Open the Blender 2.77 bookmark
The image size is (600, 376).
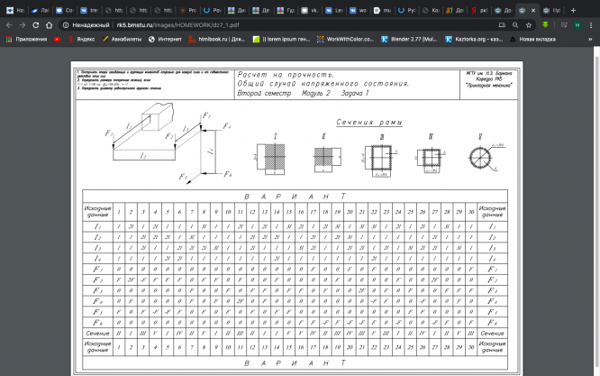tap(409, 39)
